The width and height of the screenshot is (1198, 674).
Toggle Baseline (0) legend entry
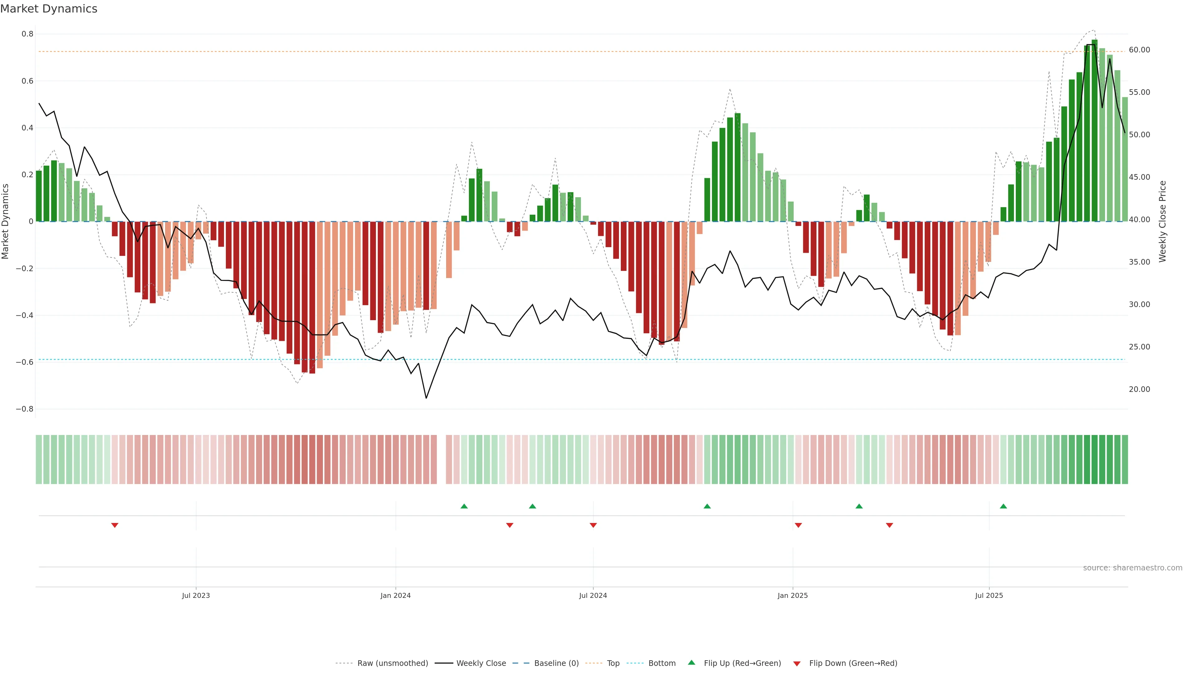[x=556, y=663]
